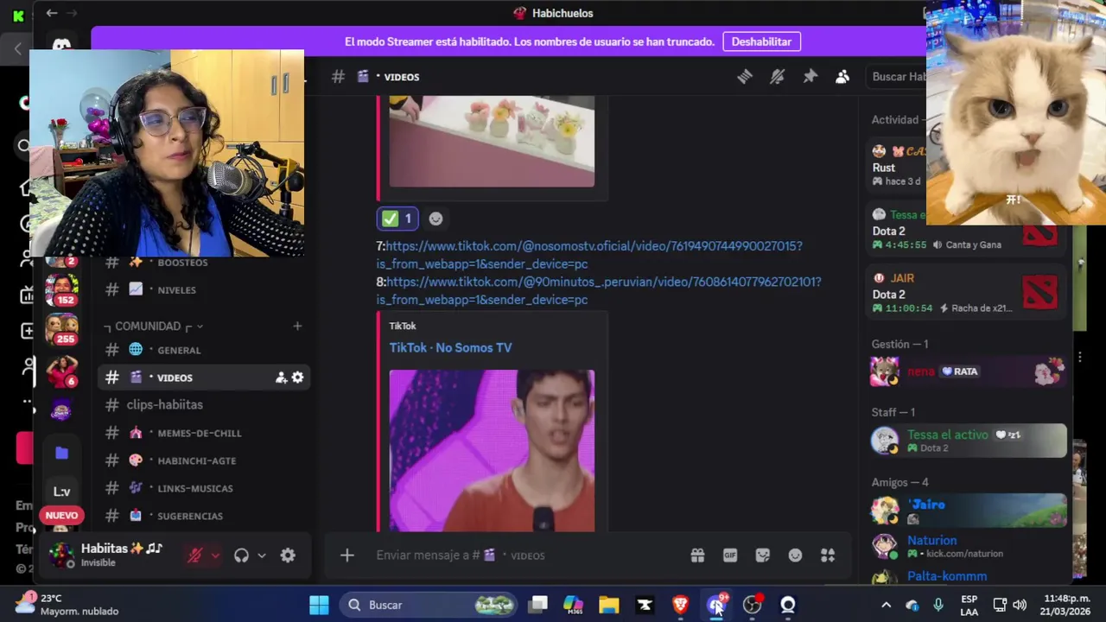Image resolution: width=1106 pixels, height=622 pixels.
Task: Toggle the member list icon
Action: 842,77
